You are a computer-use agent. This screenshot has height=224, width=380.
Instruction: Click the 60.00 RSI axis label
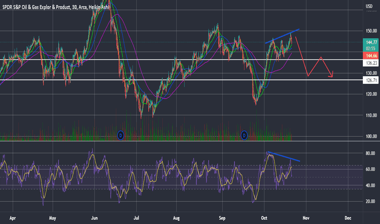370,169
